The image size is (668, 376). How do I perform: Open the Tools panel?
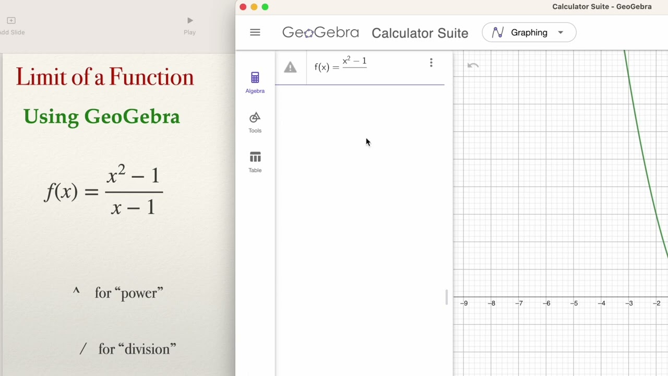(x=255, y=123)
